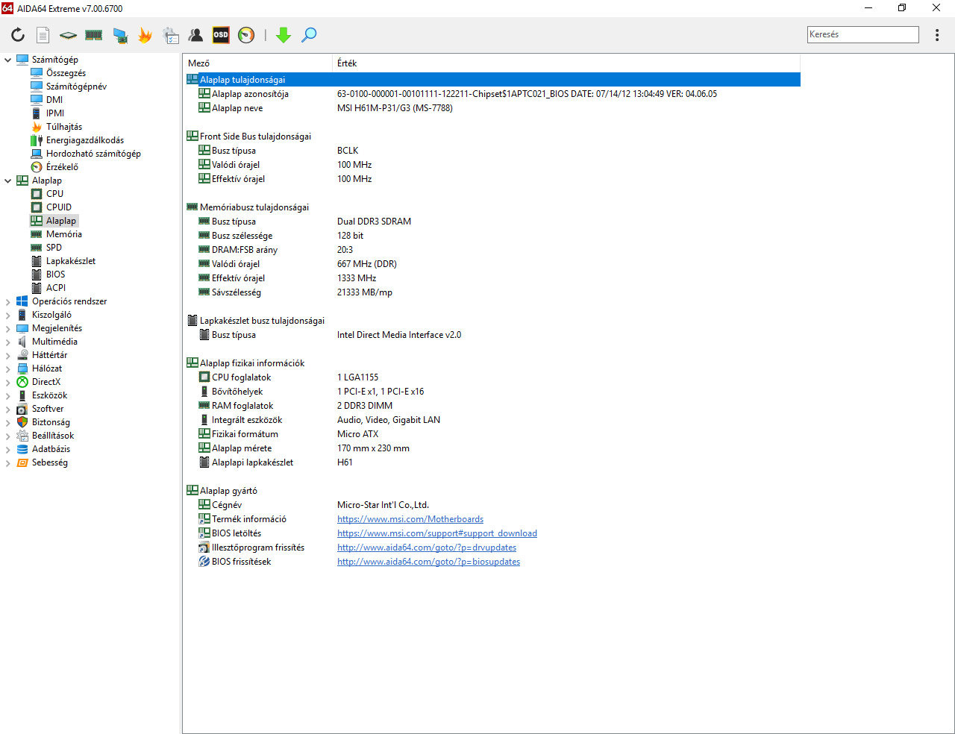Select CPUID in the tree
Image resolution: width=955 pixels, height=734 pixels.
(x=59, y=207)
